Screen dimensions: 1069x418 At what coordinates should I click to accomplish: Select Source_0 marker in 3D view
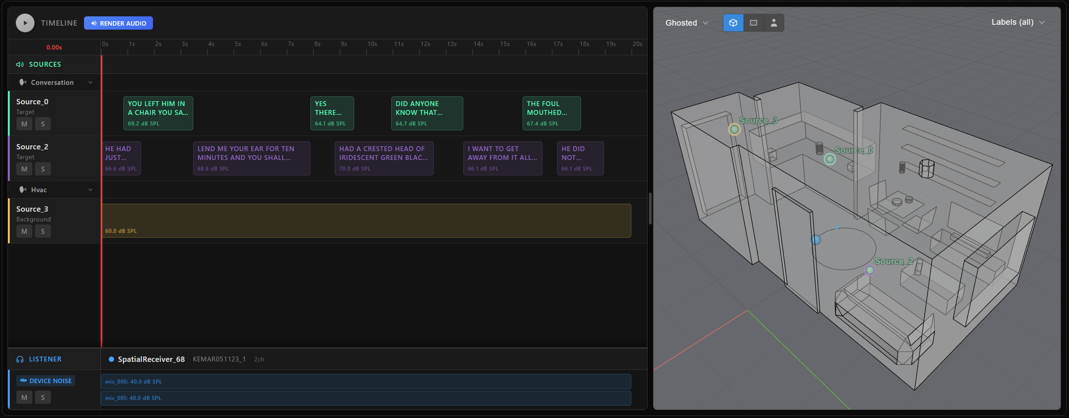(830, 159)
